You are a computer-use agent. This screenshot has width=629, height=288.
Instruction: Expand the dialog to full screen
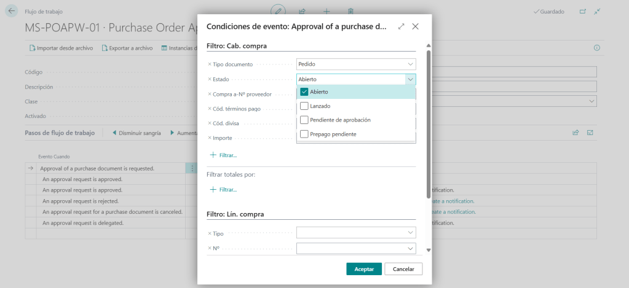(x=402, y=26)
